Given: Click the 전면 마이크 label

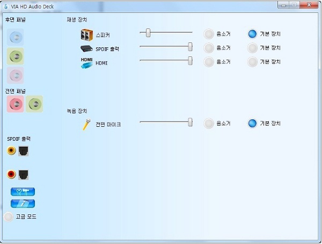Looking at the screenshot, I should coord(108,125).
